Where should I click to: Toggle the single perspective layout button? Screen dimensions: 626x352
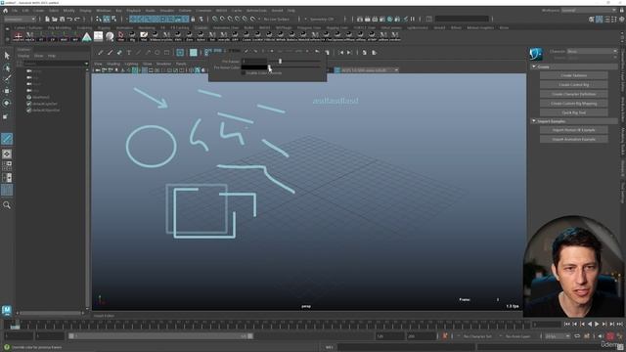(x=7, y=154)
